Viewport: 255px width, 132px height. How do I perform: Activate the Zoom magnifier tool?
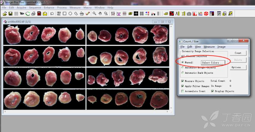(94, 14)
